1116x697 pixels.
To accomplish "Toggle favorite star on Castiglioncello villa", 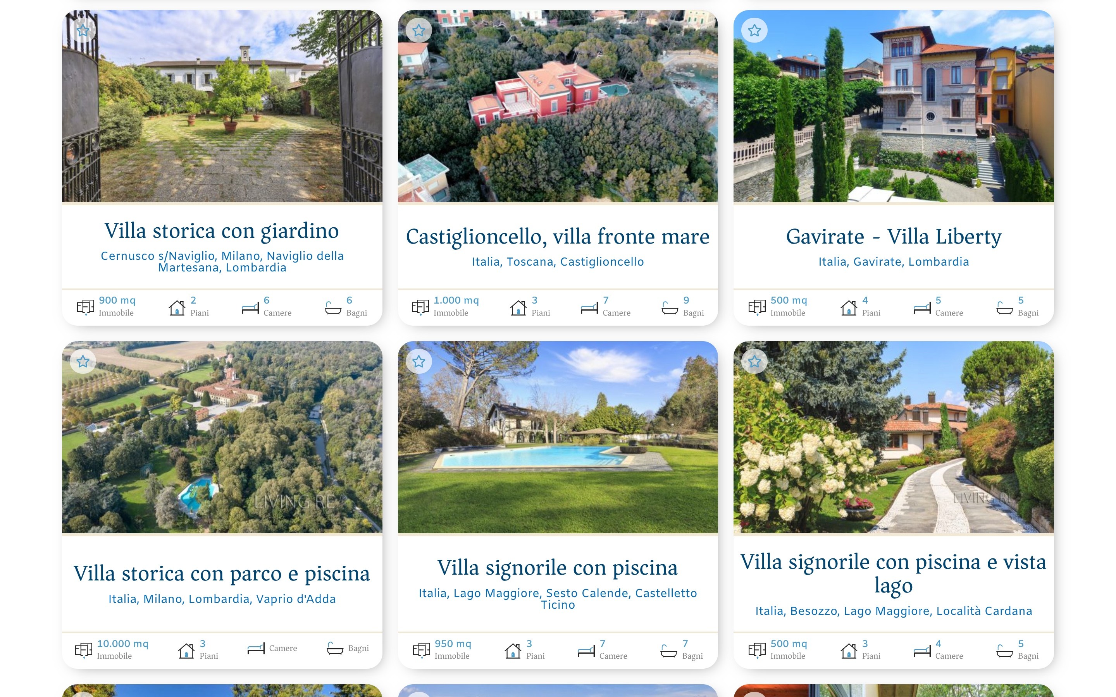I will tap(419, 31).
